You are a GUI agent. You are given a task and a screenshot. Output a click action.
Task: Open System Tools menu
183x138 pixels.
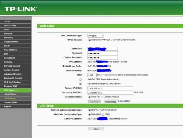[15, 102]
